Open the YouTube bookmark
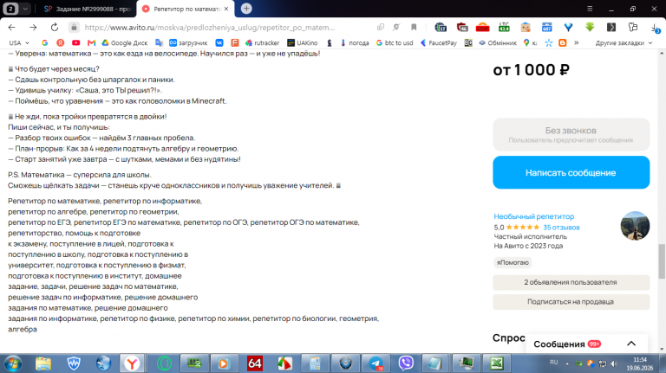The height and width of the screenshot is (373, 666). pos(76,42)
